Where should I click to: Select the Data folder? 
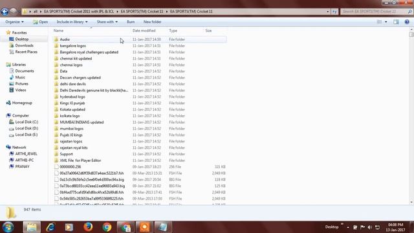coord(63,71)
